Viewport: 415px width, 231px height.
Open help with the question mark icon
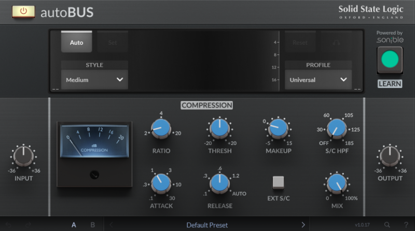tap(405, 225)
